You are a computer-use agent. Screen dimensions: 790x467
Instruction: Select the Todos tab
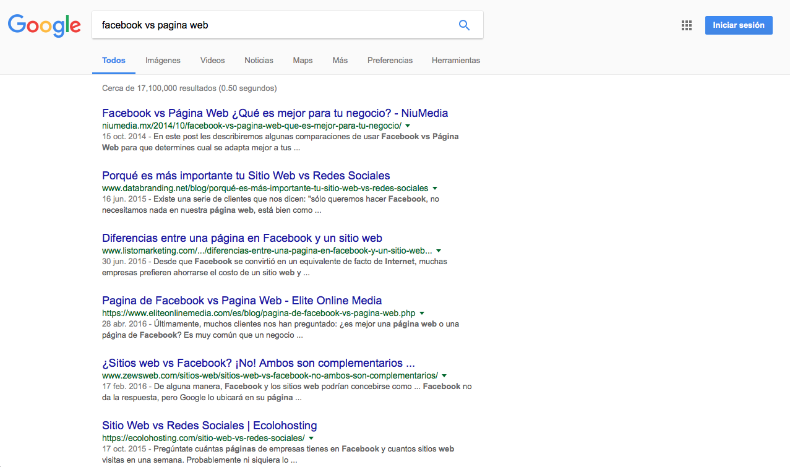[x=114, y=61]
